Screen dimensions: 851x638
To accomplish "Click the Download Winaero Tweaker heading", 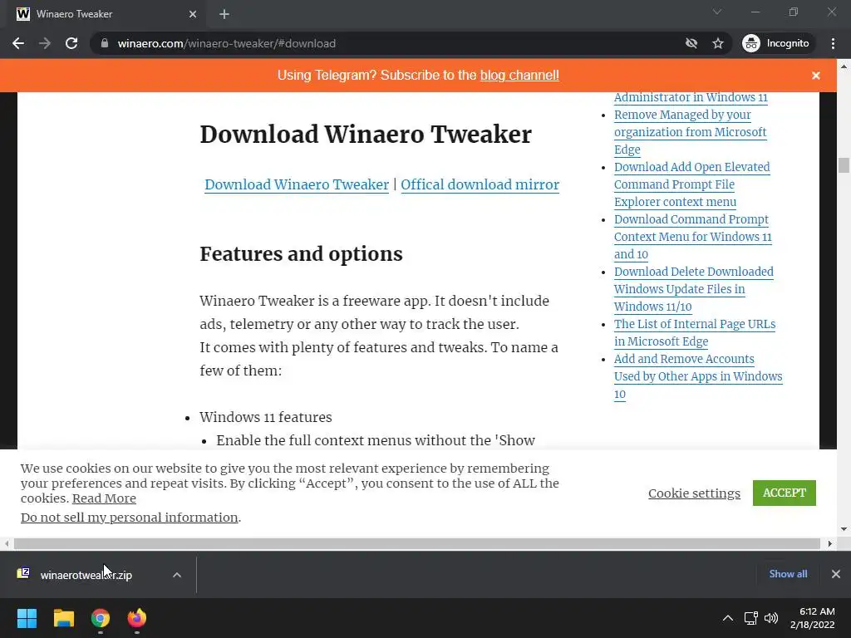I will (366, 134).
